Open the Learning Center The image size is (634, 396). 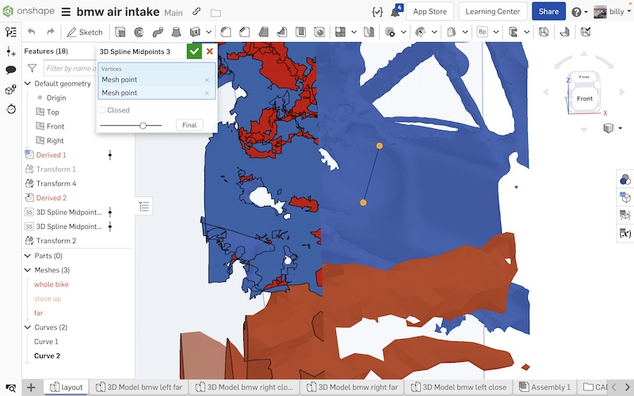[492, 11]
